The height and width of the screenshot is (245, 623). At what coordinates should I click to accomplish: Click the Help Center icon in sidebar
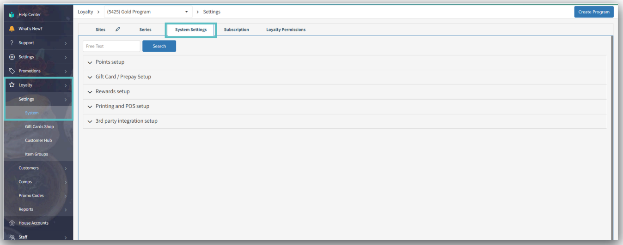tap(12, 15)
